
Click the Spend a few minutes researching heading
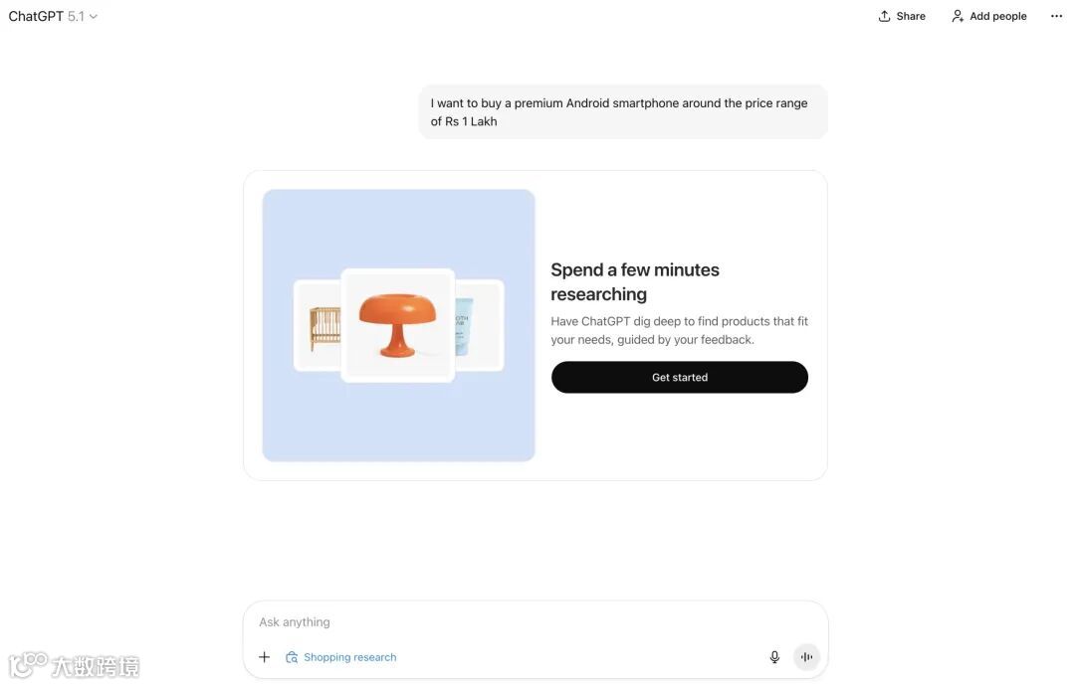click(635, 282)
